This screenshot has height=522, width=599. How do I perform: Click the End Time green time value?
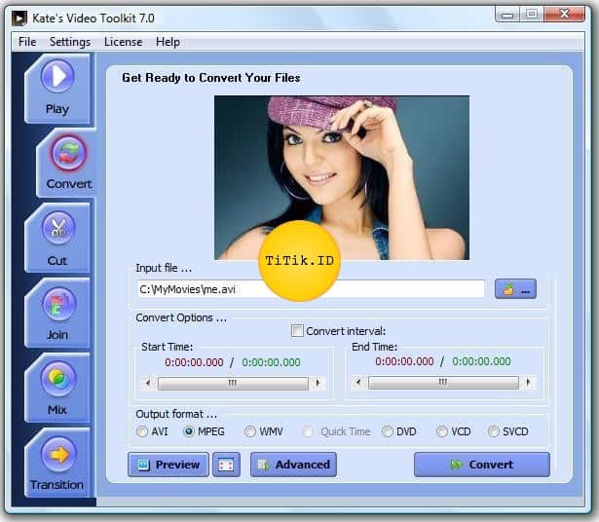pyautogui.click(x=481, y=361)
